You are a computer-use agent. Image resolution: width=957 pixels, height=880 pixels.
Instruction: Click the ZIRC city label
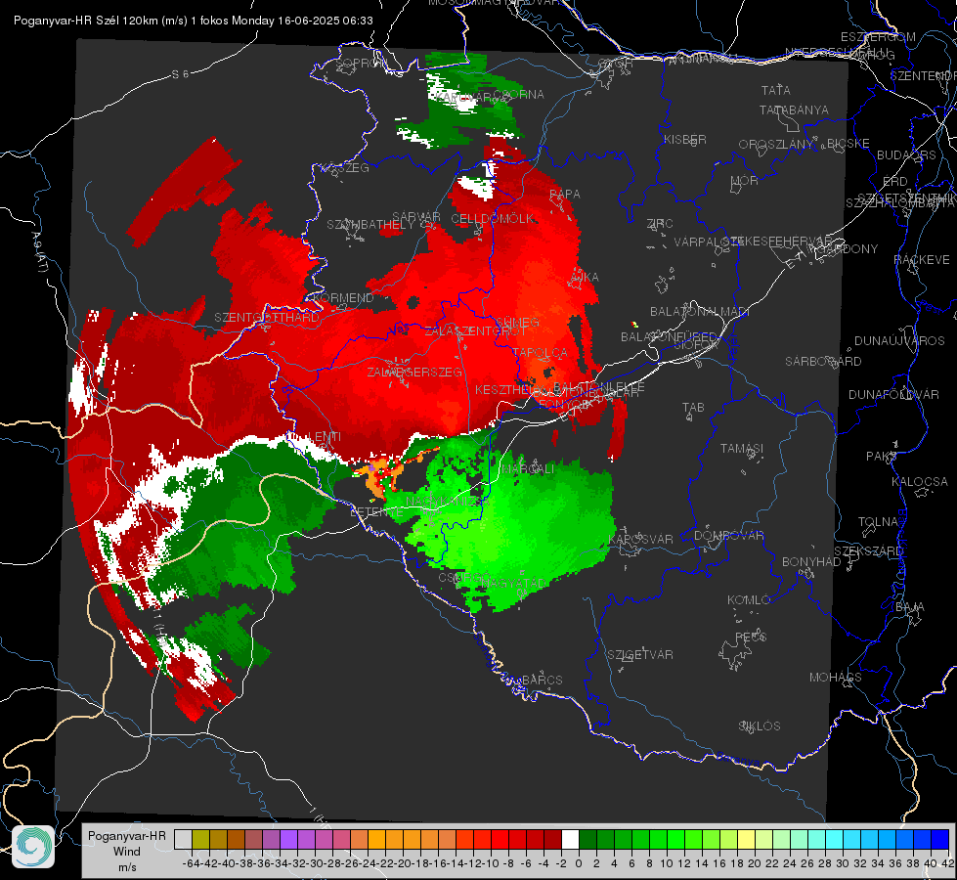[x=660, y=224]
